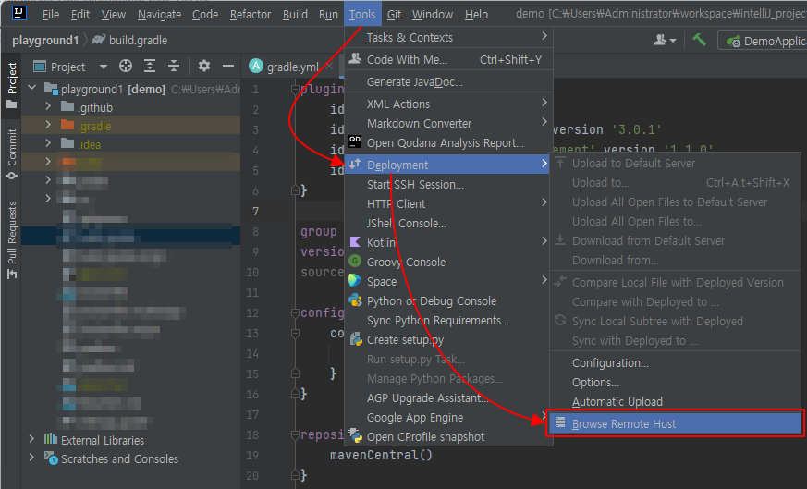Open Markdown Converter submenu
The height and width of the screenshot is (489, 807).
click(448, 124)
